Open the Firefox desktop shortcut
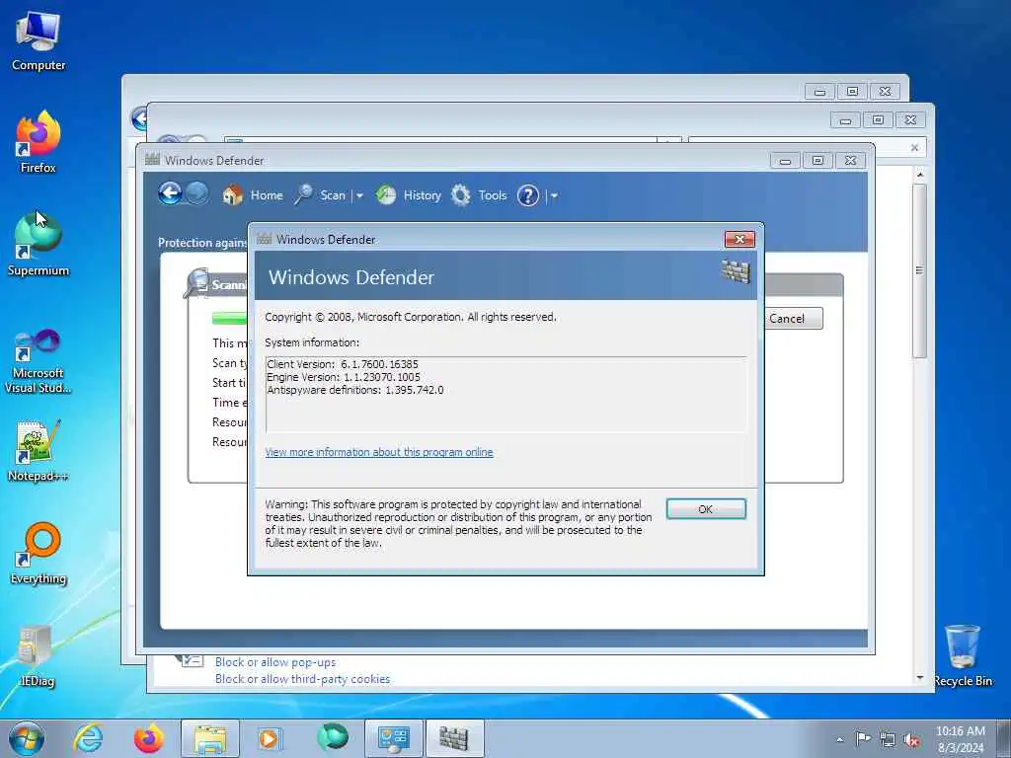 click(39, 142)
